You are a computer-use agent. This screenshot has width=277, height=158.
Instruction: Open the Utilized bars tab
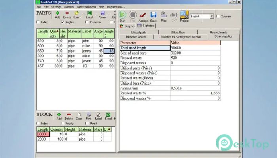[178, 32]
